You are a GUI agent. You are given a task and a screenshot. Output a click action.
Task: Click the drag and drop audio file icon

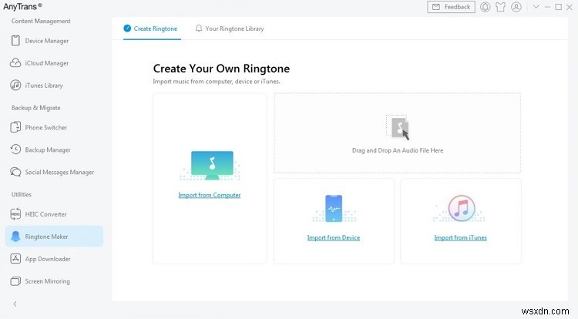click(398, 127)
